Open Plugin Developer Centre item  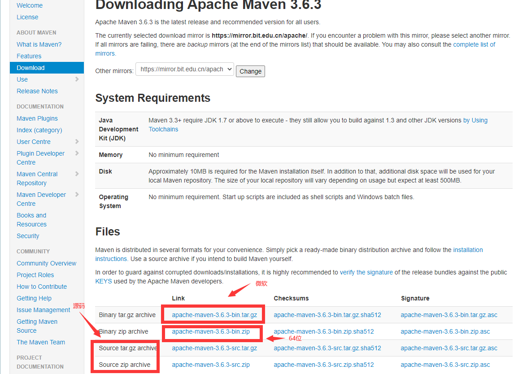click(41, 158)
